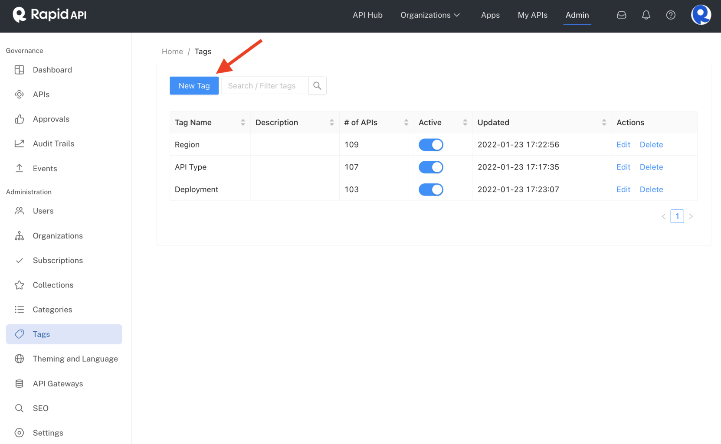The width and height of the screenshot is (721, 444).
Task: Select page 1 in the pagination
Action: pos(677,216)
